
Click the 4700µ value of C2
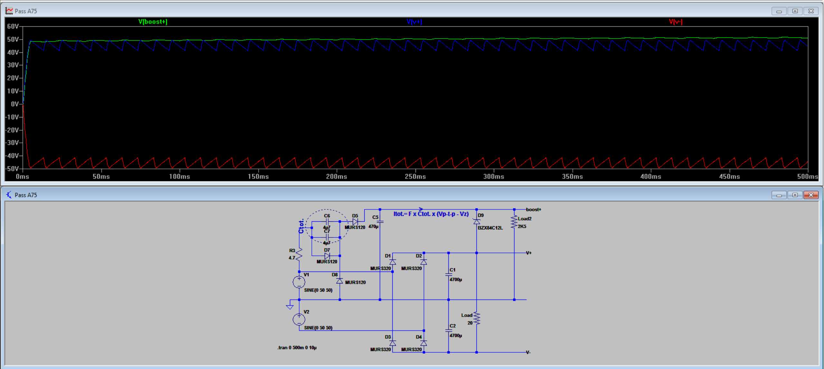coord(456,336)
